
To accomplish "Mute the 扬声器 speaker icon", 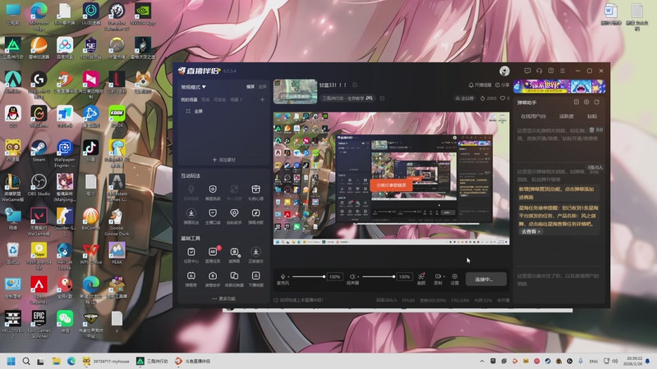I will point(352,276).
